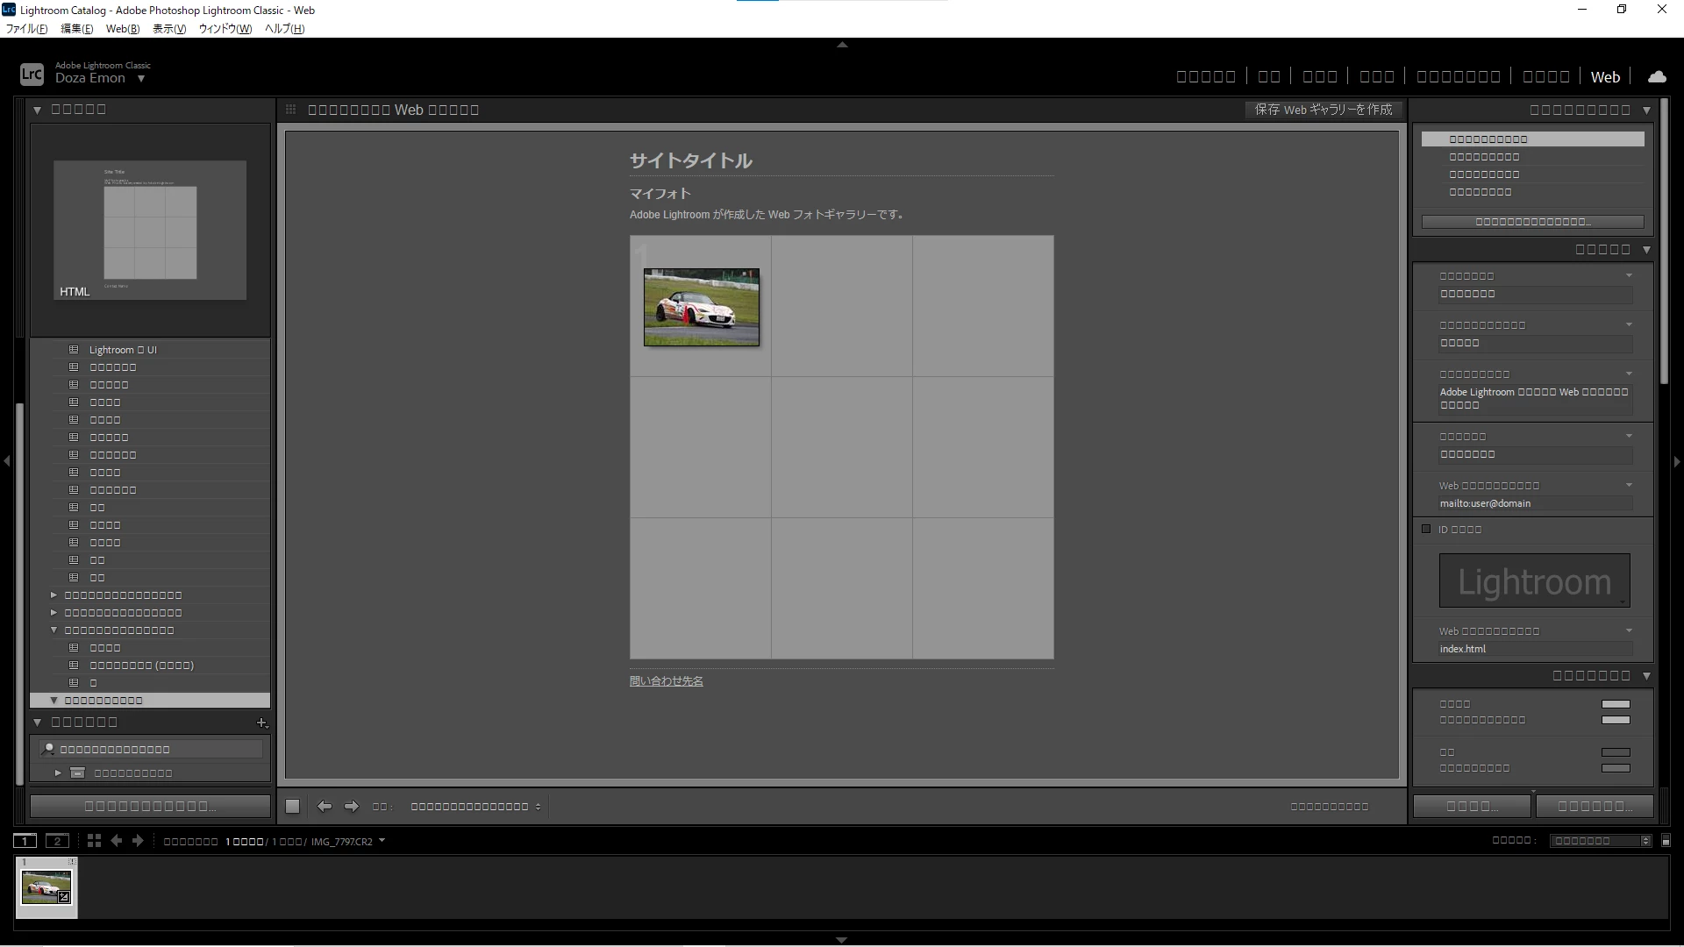
Task: Go to next photo using toolbar right arrow
Action: click(x=352, y=806)
